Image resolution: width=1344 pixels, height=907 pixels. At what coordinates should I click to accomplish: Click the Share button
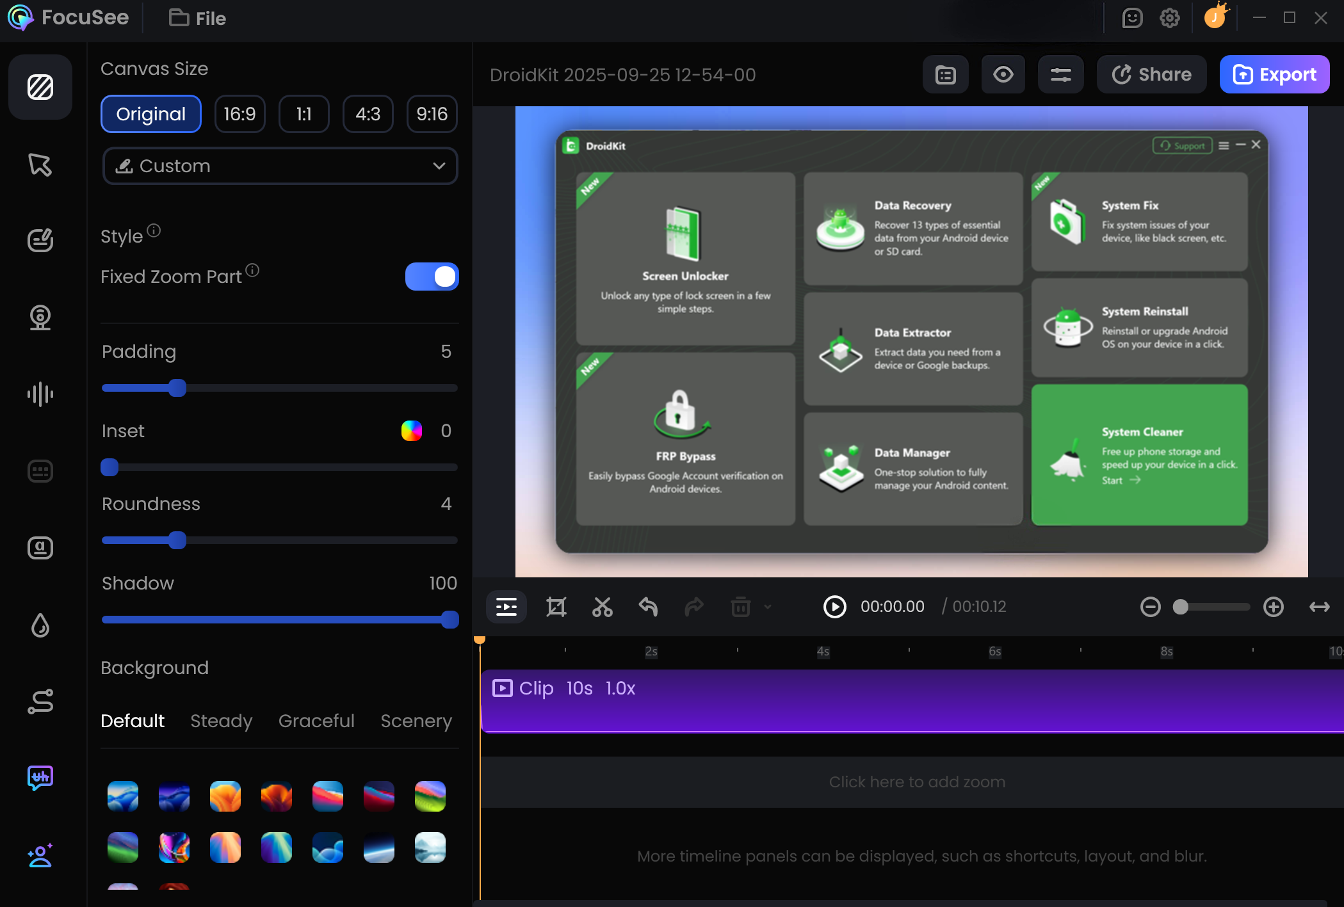pos(1151,75)
